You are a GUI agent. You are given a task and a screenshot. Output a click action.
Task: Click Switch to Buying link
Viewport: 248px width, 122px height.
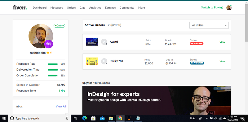pos(212,7)
